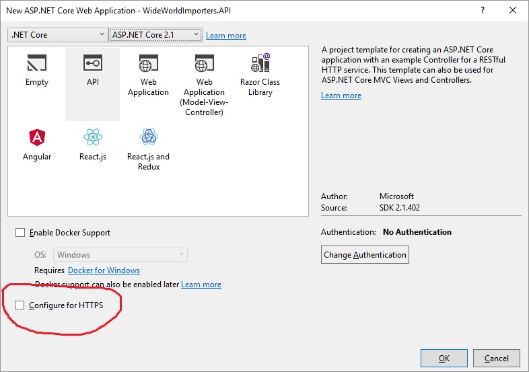Open Learn more link under template description
The width and height of the screenshot is (529, 372).
[x=341, y=96]
